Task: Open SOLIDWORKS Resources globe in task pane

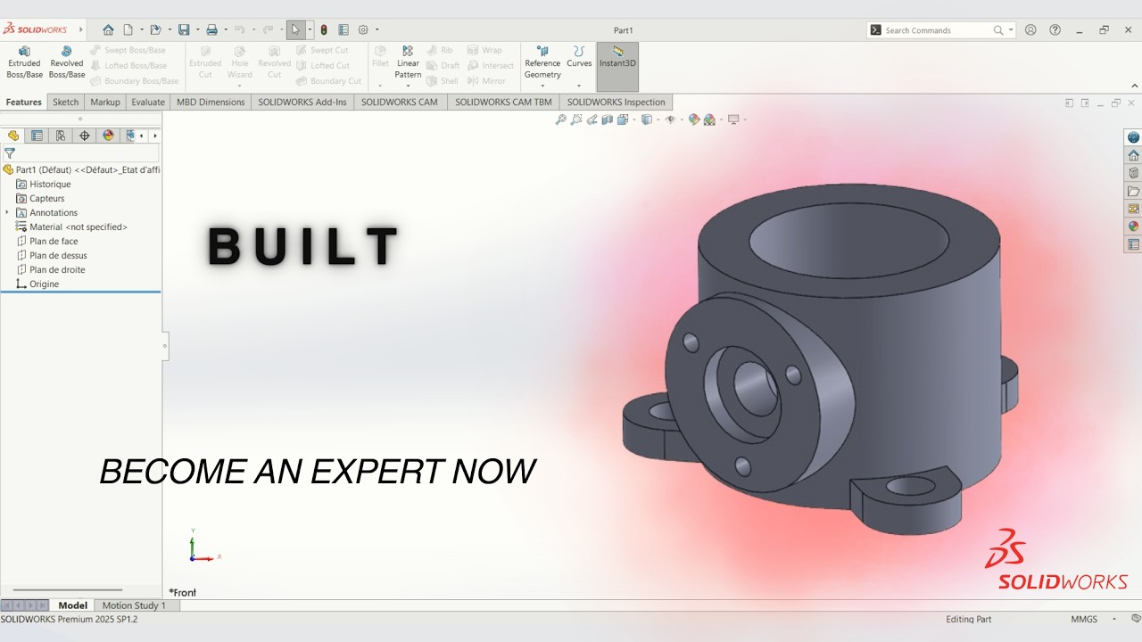Action: pyautogui.click(x=1133, y=137)
